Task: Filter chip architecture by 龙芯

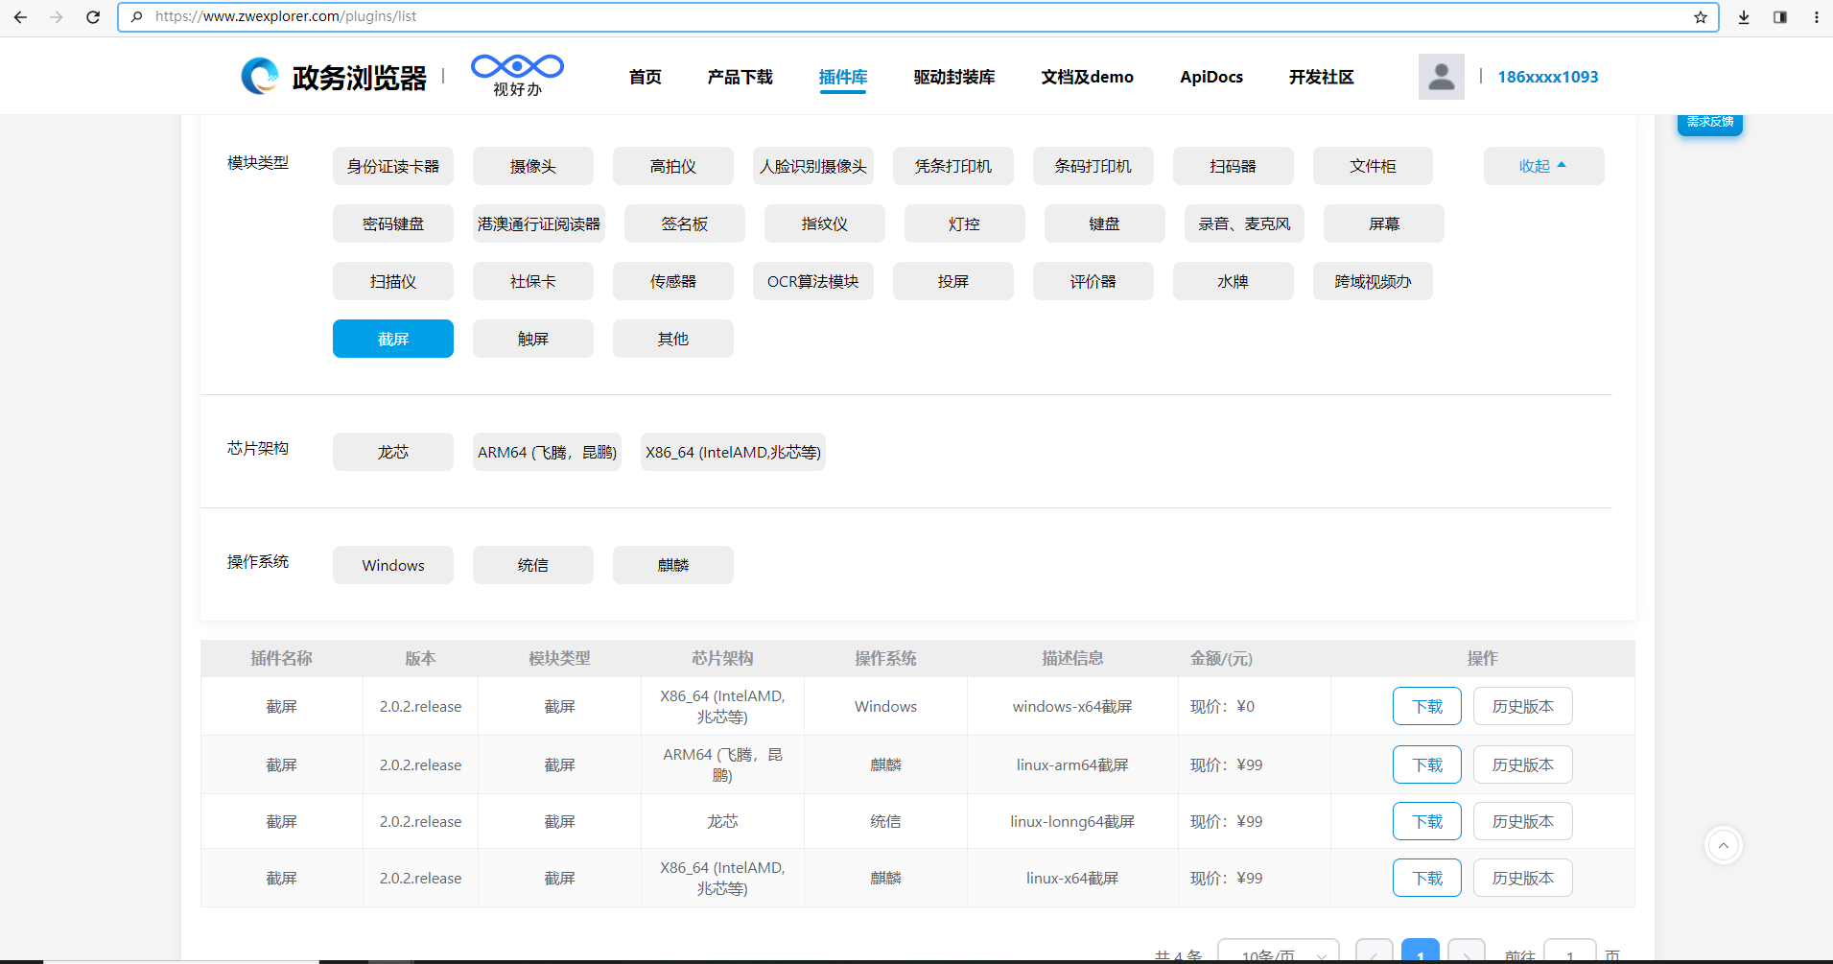Action: pyautogui.click(x=393, y=452)
